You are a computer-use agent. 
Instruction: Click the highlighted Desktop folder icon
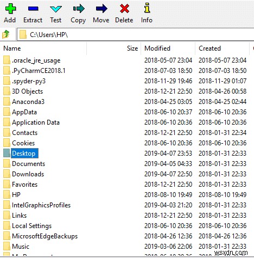[7, 153]
